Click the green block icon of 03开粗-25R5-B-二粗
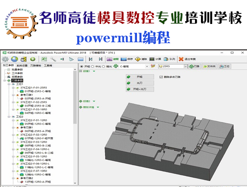 click(22, 106)
